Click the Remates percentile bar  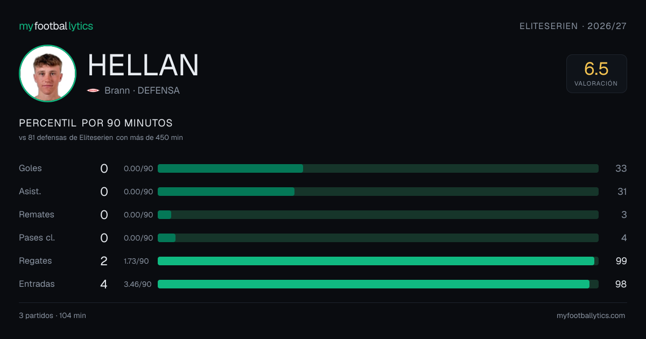click(x=378, y=215)
